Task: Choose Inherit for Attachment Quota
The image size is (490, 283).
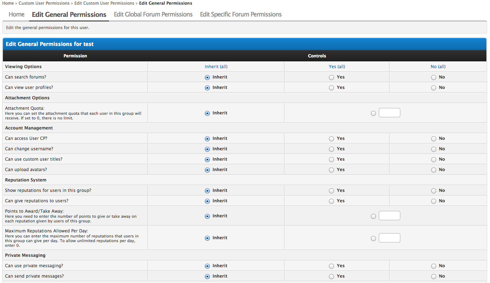Action: click(x=207, y=113)
